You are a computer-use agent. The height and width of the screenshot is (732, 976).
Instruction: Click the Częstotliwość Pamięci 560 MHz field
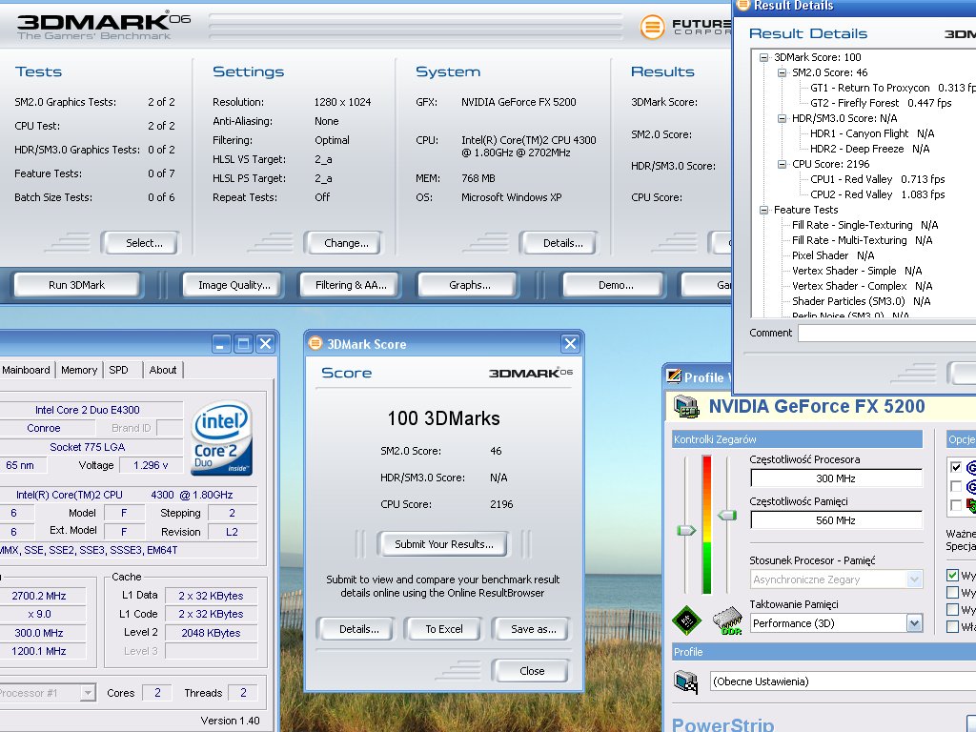tap(836, 520)
